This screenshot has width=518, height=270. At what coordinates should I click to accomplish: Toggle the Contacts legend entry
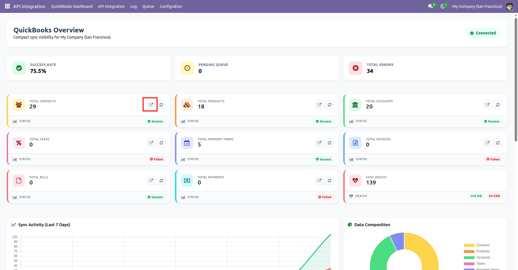(477, 245)
